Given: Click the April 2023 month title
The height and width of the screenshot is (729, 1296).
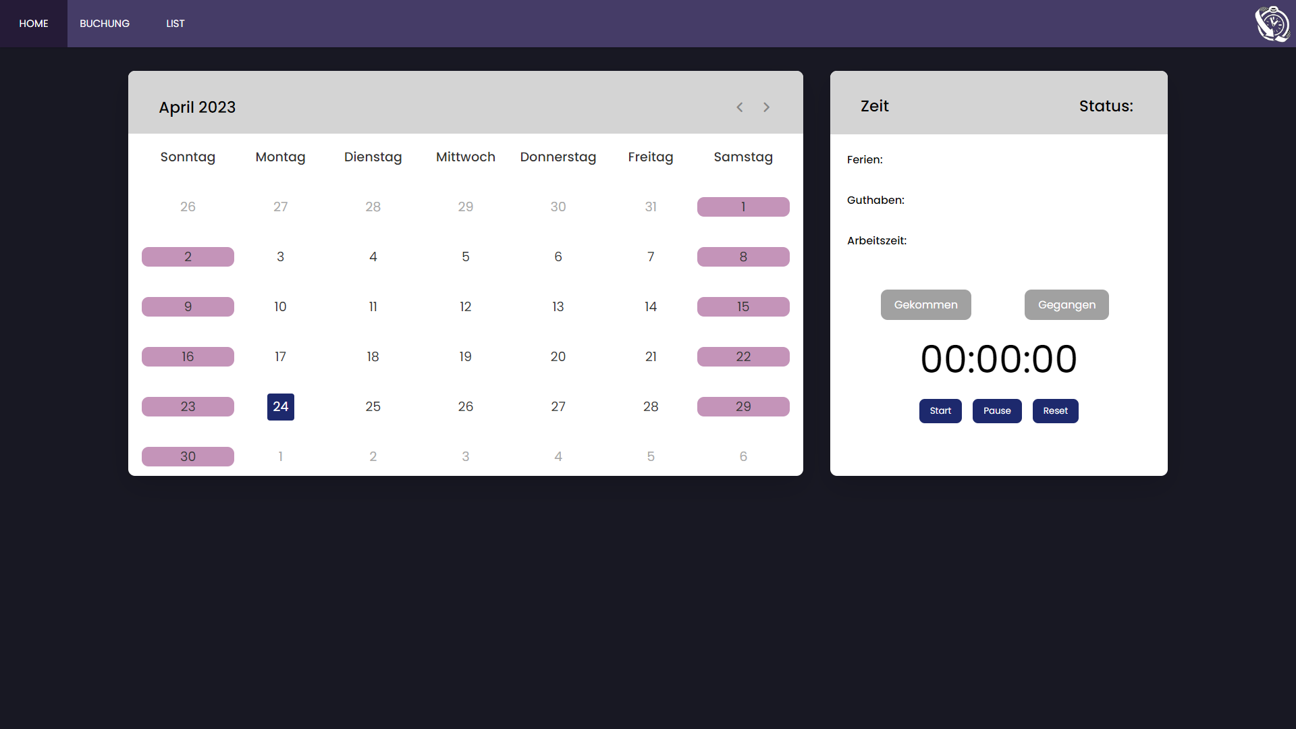Looking at the screenshot, I should 197,107.
